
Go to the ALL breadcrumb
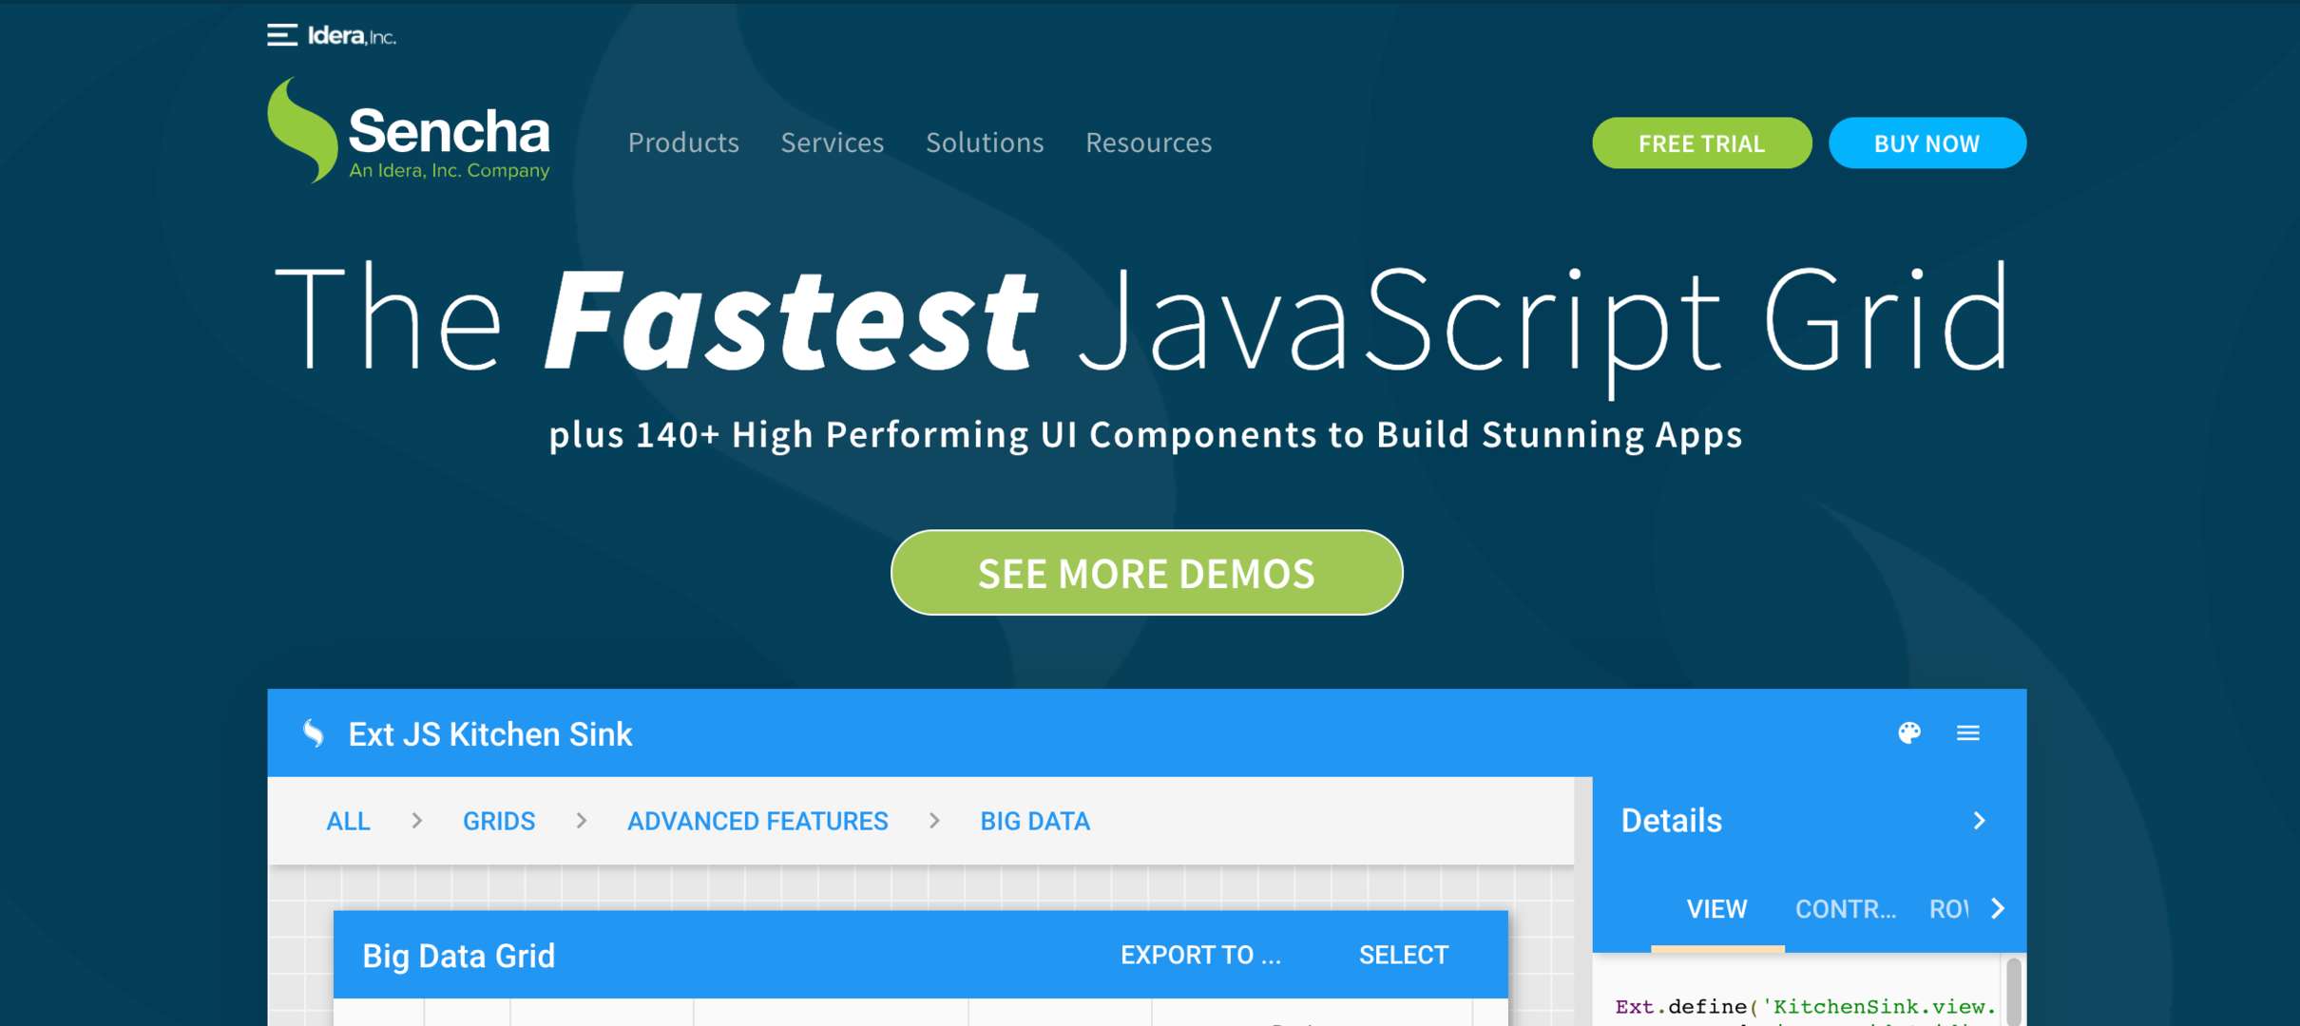[348, 822]
